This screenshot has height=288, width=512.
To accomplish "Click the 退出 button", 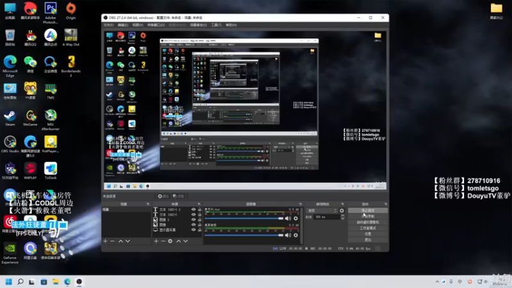I will pos(367,240).
